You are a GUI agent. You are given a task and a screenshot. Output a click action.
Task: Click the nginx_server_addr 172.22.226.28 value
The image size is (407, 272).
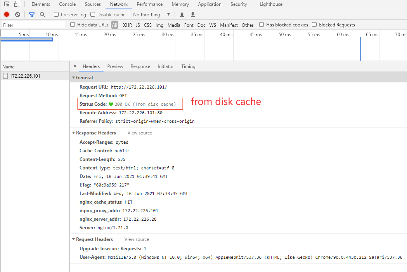click(140, 219)
